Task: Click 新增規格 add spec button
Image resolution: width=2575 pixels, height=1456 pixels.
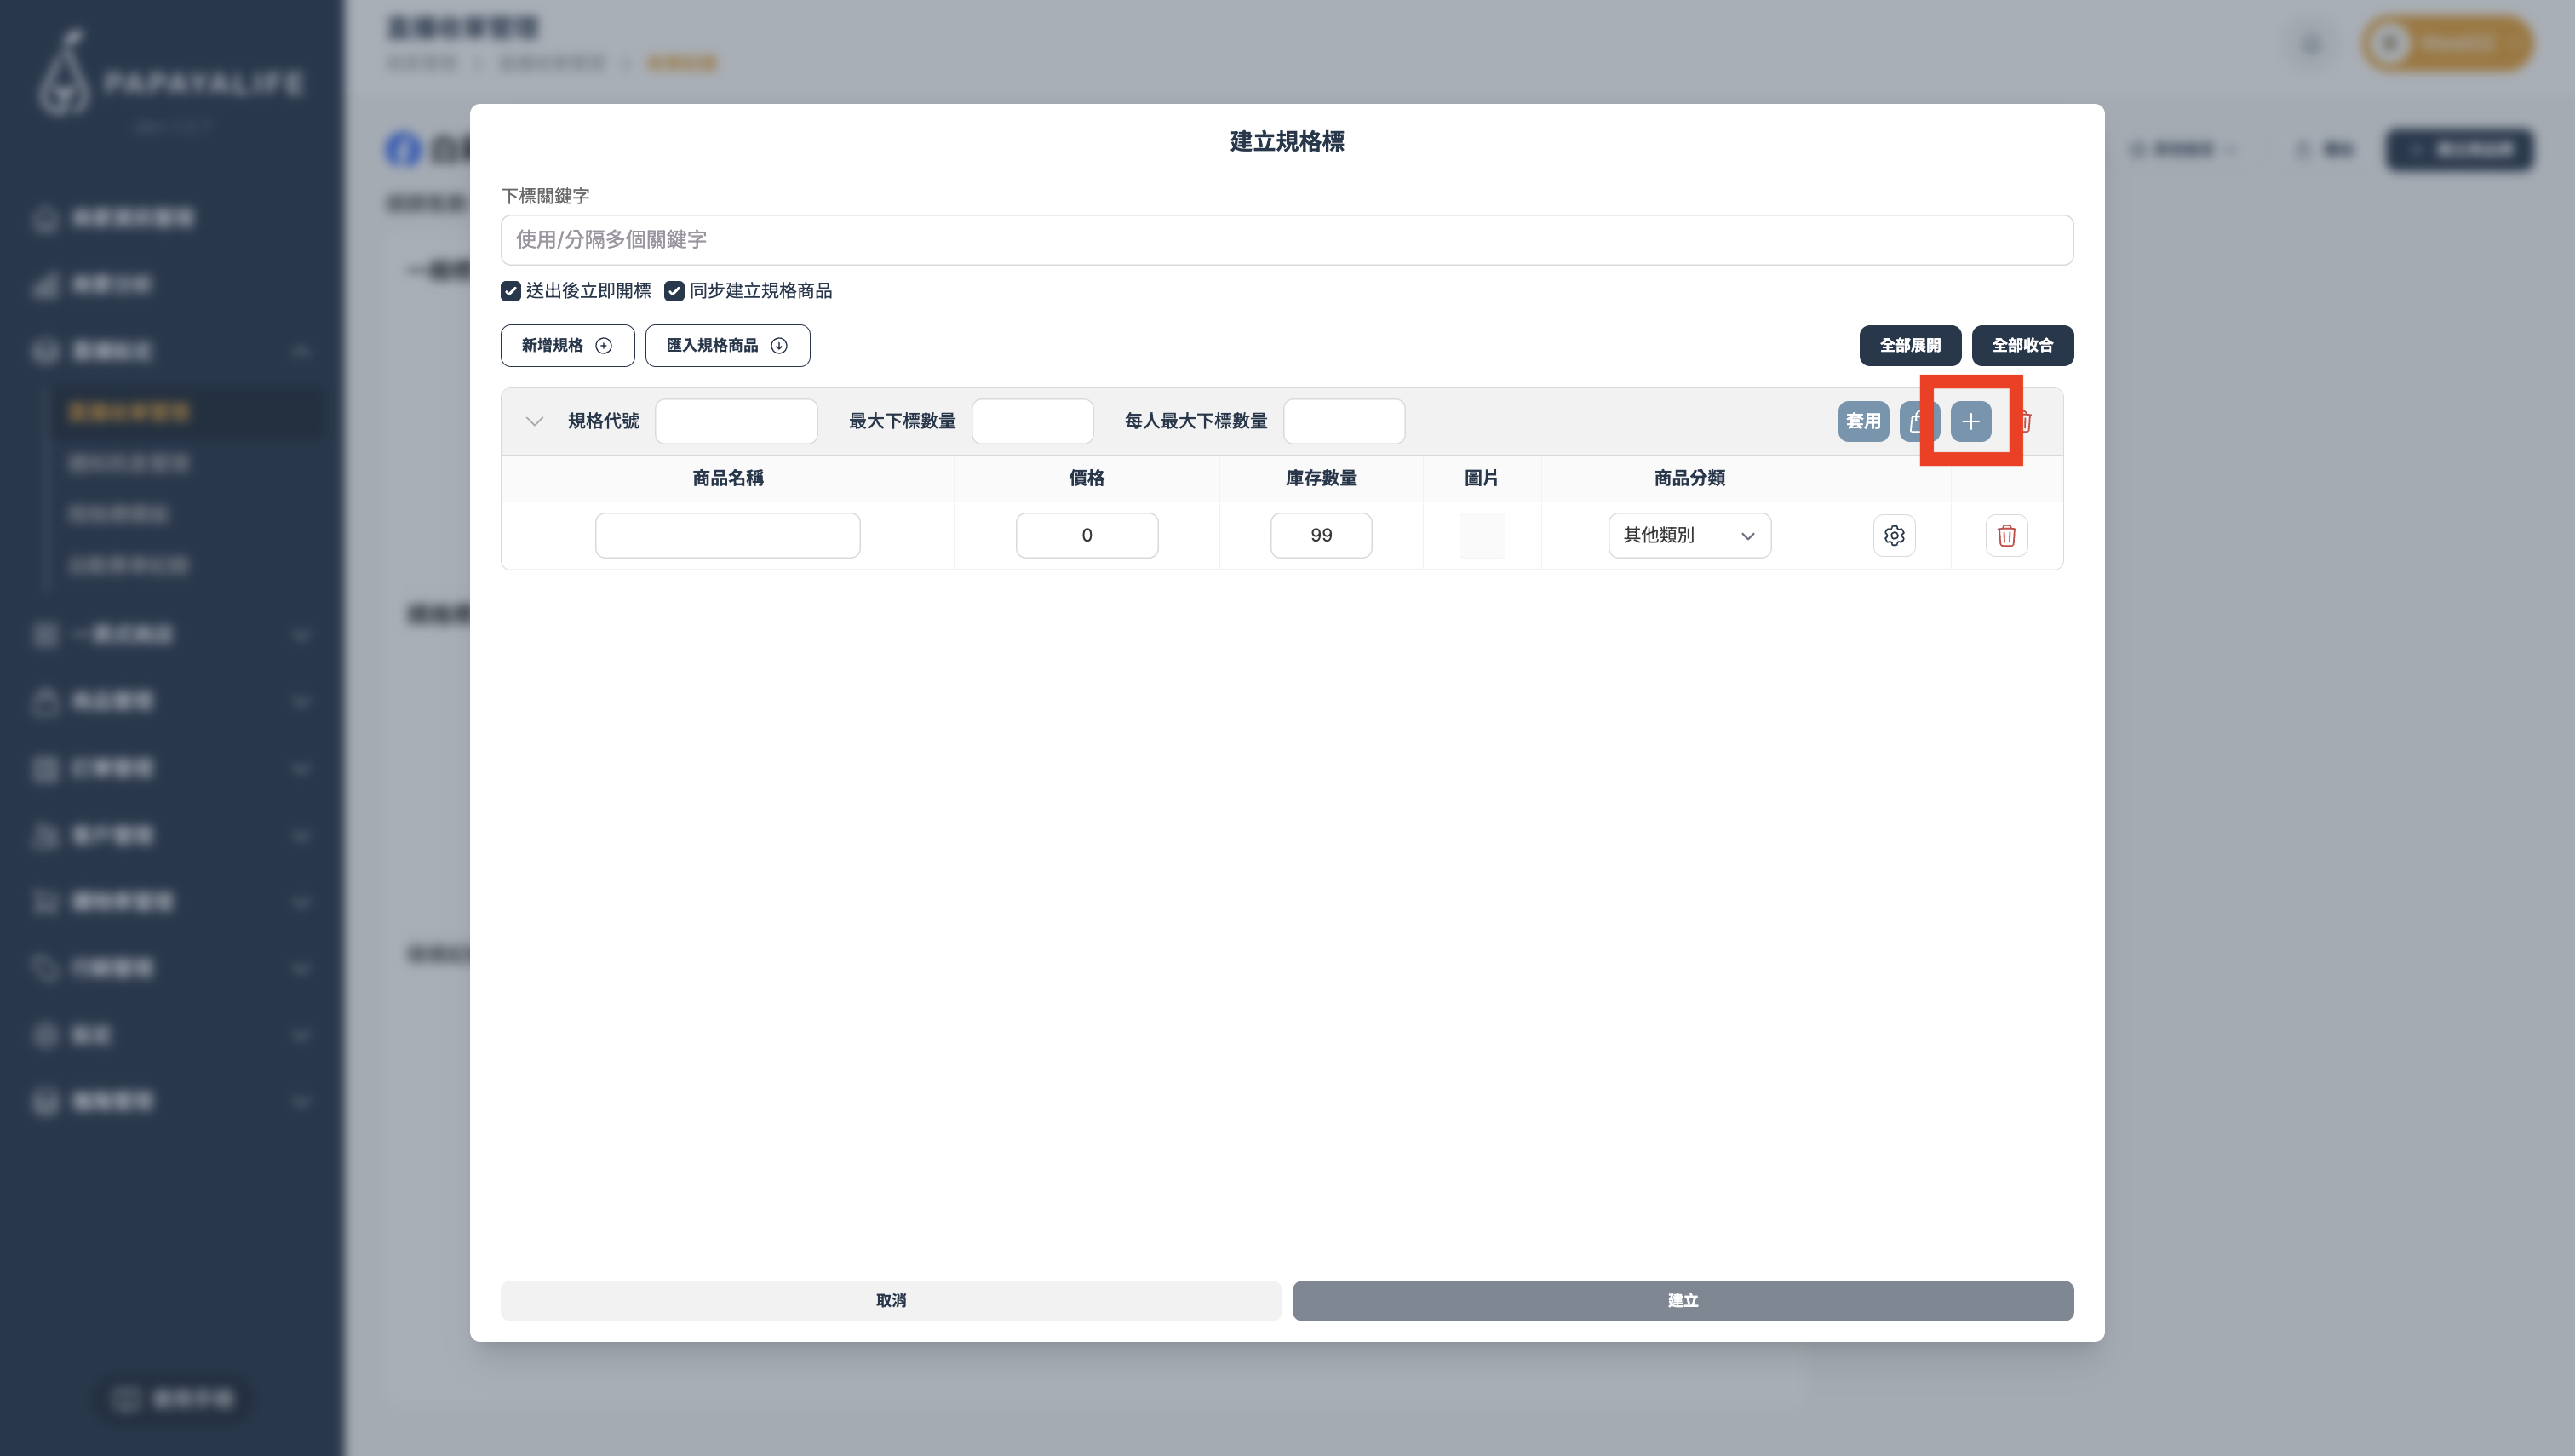Action: tap(567, 345)
